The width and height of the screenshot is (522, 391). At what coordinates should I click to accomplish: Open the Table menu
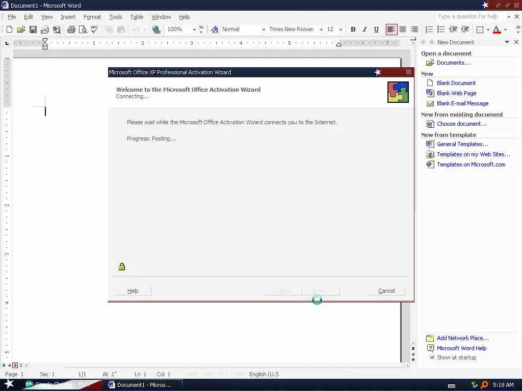tap(137, 17)
